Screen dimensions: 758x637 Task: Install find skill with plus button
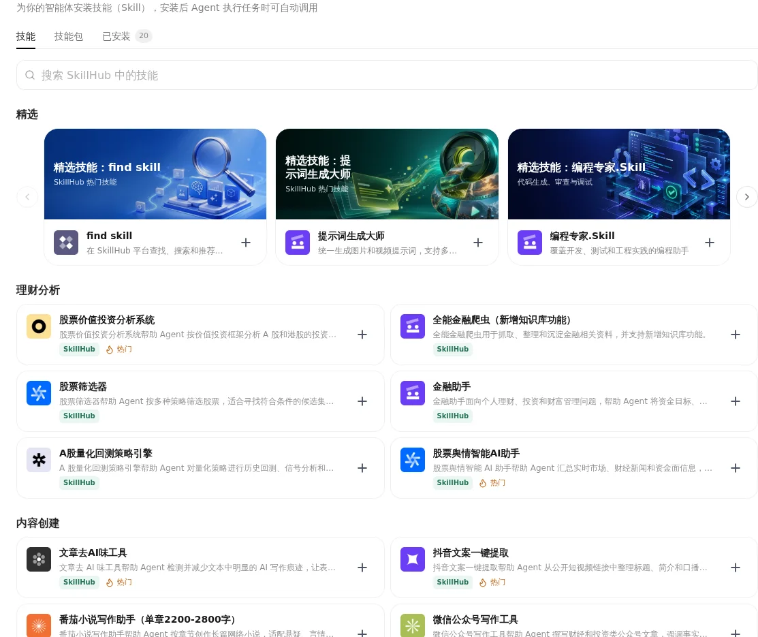(x=246, y=243)
